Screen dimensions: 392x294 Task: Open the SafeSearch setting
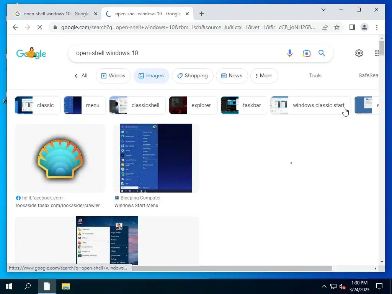(x=368, y=75)
